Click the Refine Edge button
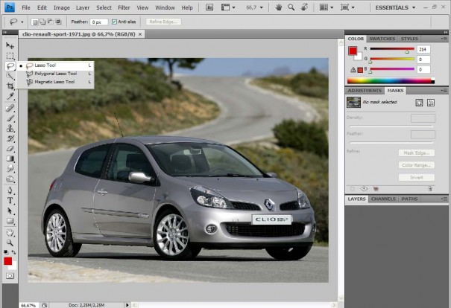 point(163,22)
